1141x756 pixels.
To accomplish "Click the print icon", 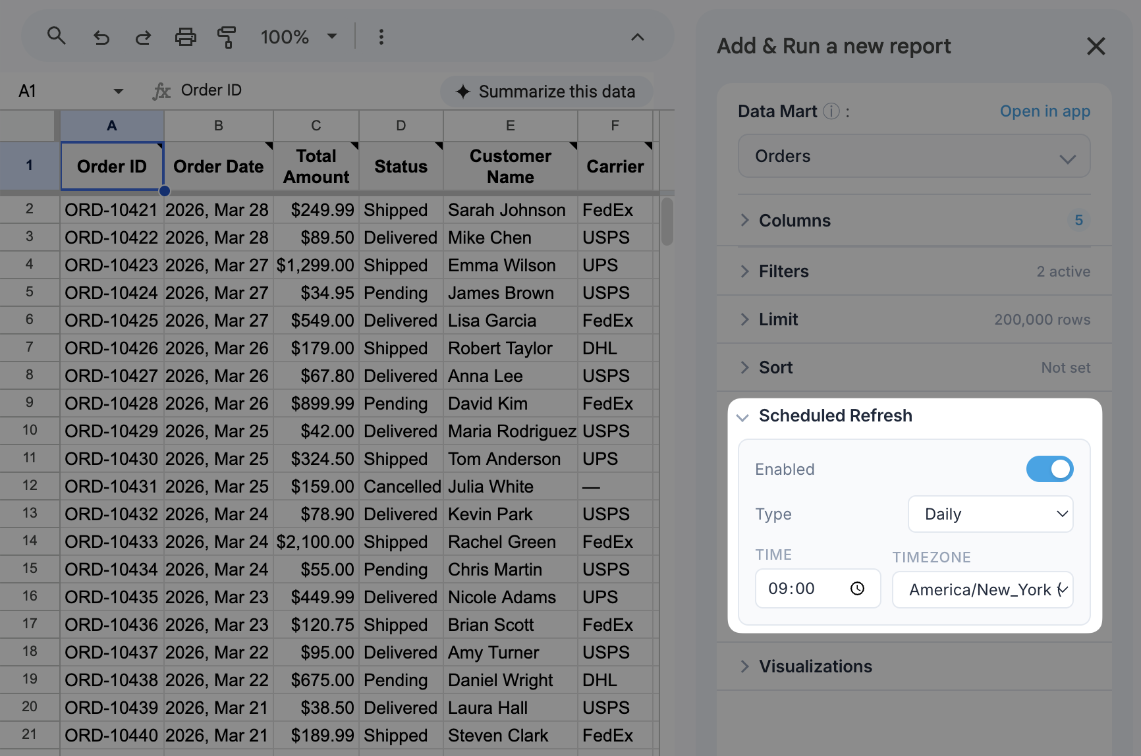I will click(x=185, y=38).
